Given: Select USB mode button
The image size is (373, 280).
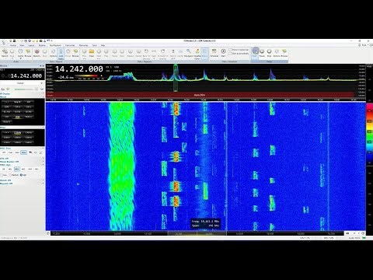Looking at the screenshot, I should point(17,117).
